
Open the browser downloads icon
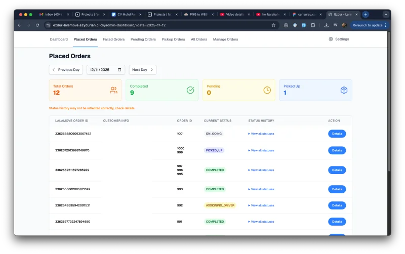point(327,25)
